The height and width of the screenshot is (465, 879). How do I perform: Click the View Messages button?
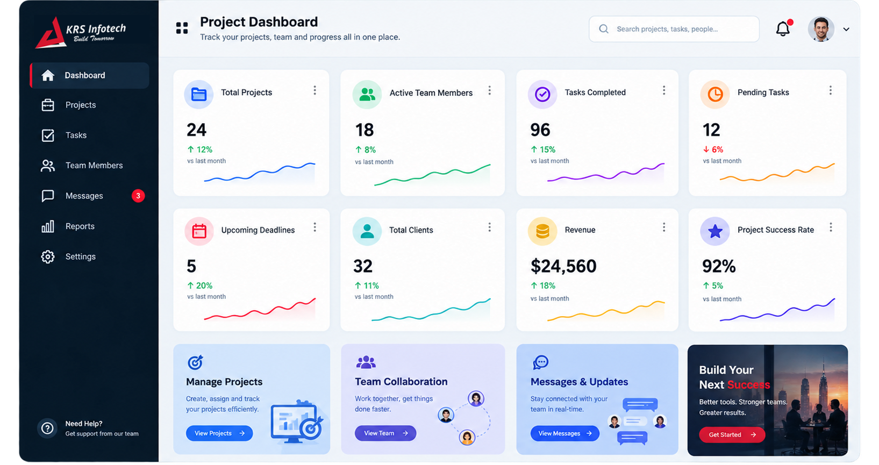click(565, 433)
